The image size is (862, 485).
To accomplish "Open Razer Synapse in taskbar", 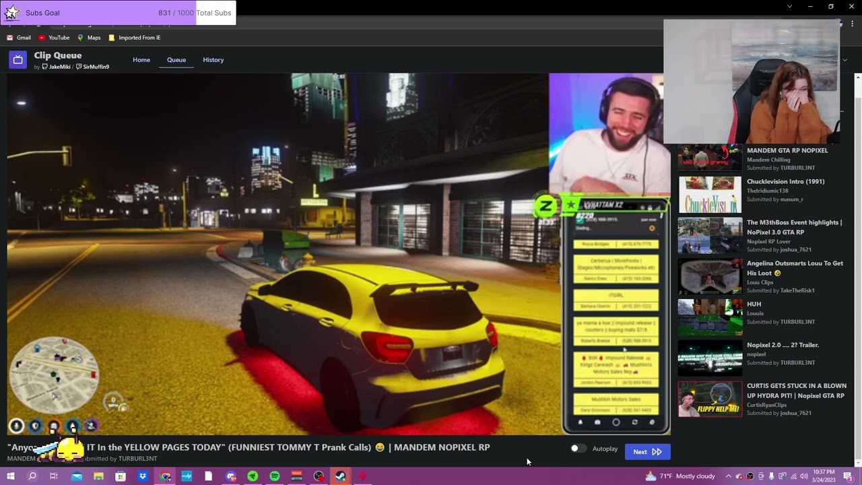I will tap(253, 476).
